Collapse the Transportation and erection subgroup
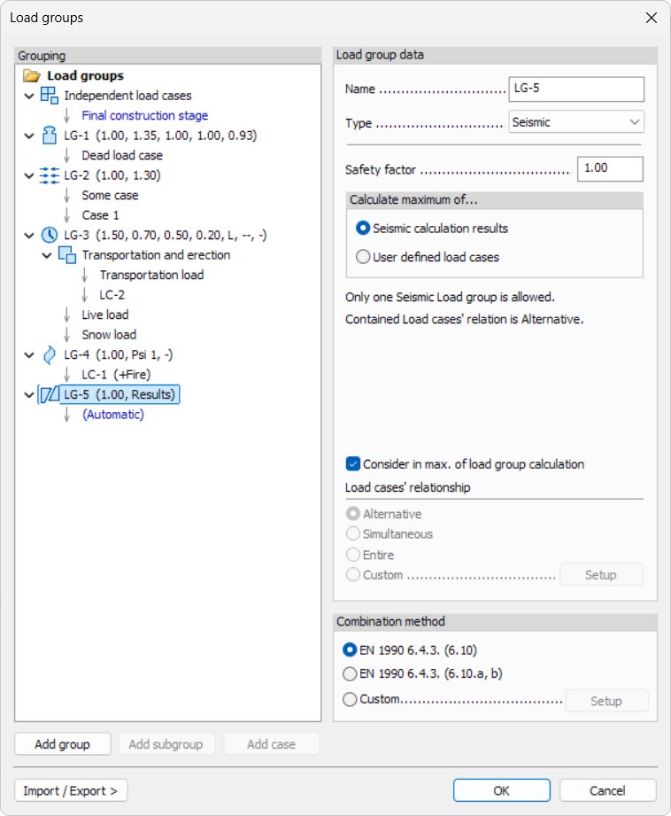The width and height of the screenshot is (671, 816). pos(46,255)
